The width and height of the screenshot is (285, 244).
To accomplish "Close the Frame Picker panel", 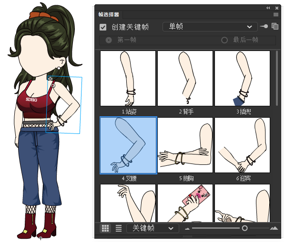I will coord(276,8).
